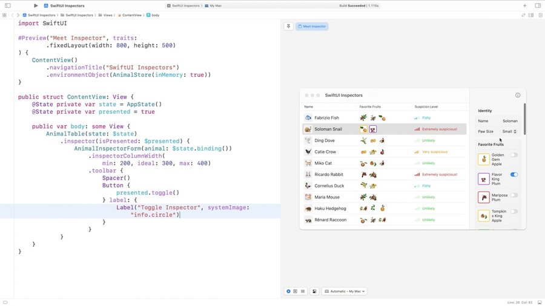Screen dimensions: 545x306
Task: Select the Ding Dove row
Action: [384, 140]
